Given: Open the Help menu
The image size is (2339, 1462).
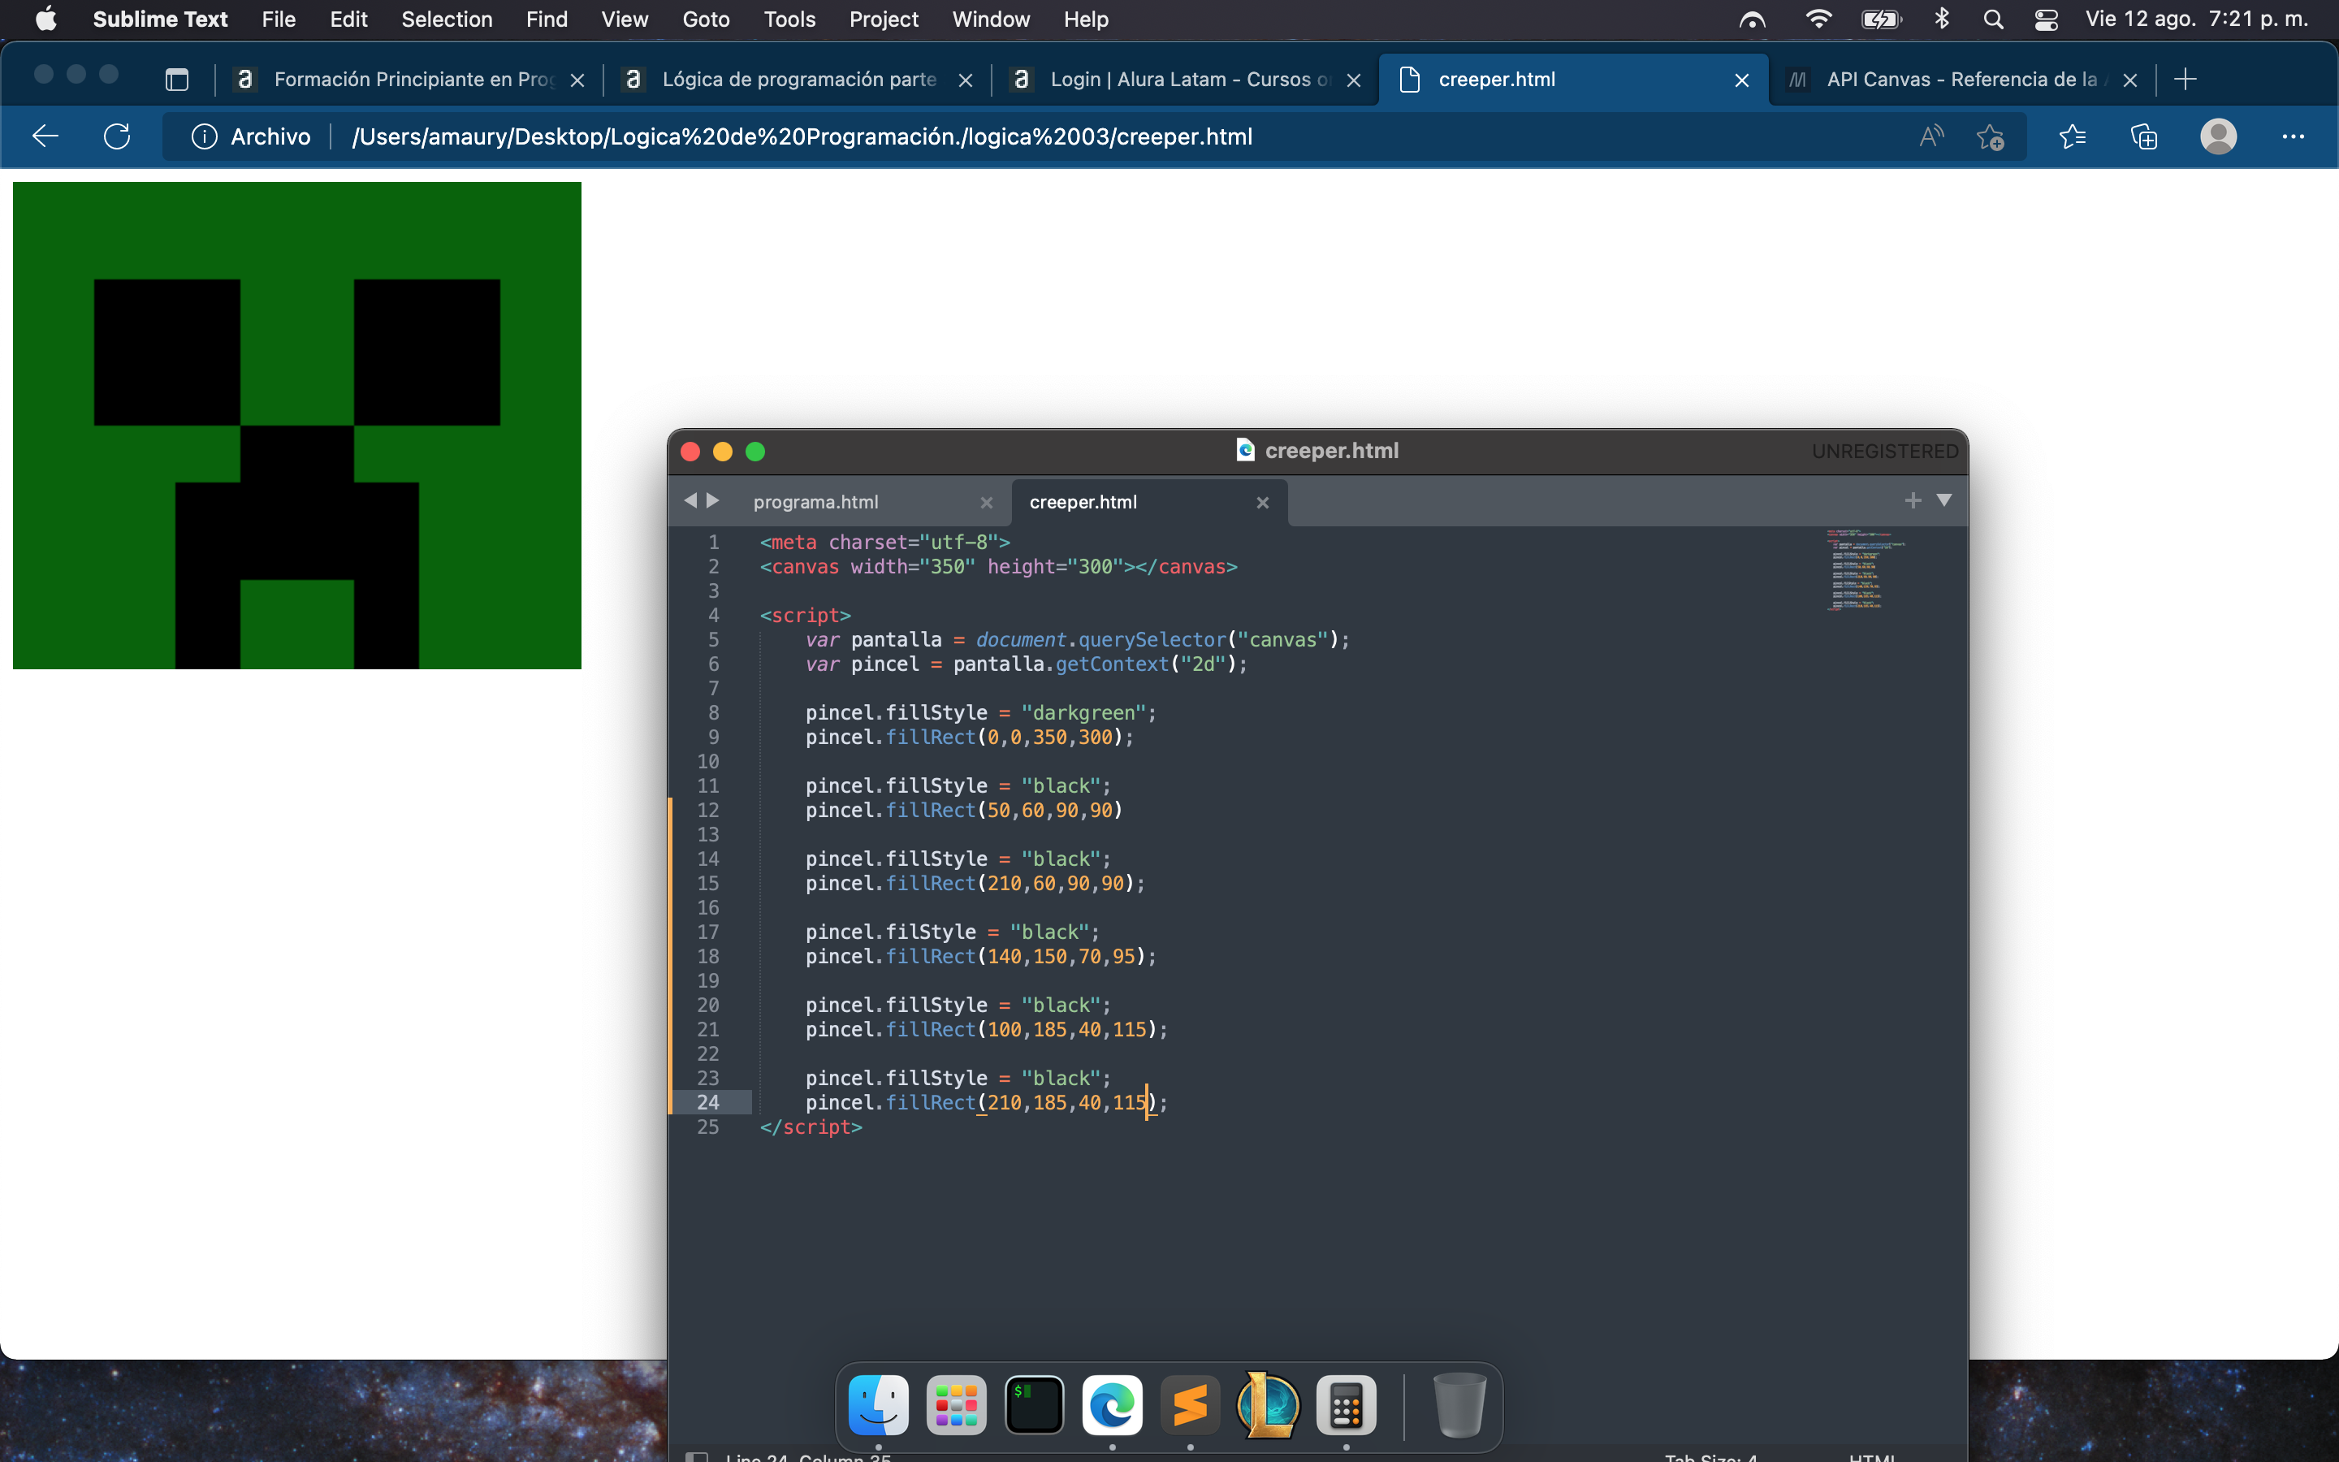Looking at the screenshot, I should click(x=1085, y=19).
